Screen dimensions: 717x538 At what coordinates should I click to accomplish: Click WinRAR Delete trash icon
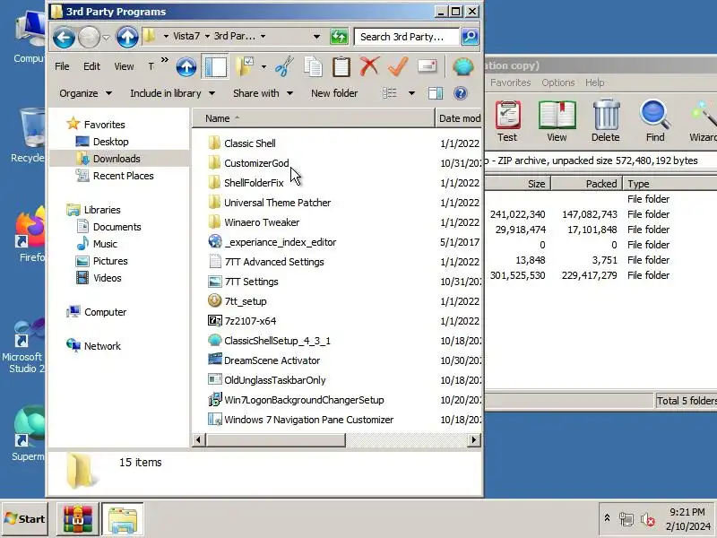606,121
